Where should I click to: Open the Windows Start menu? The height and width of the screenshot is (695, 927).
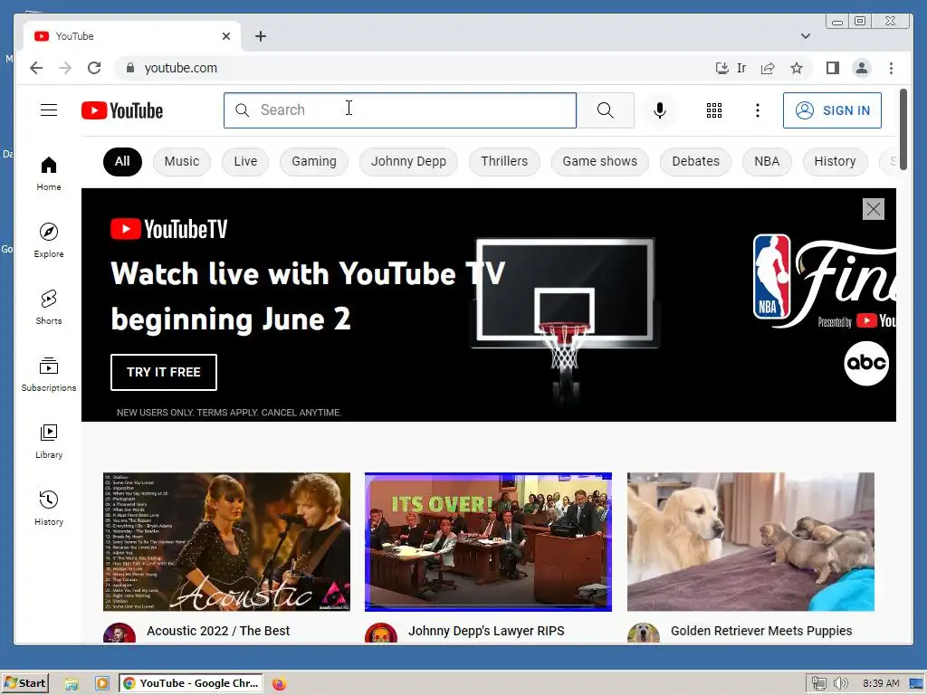[x=24, y=683]
